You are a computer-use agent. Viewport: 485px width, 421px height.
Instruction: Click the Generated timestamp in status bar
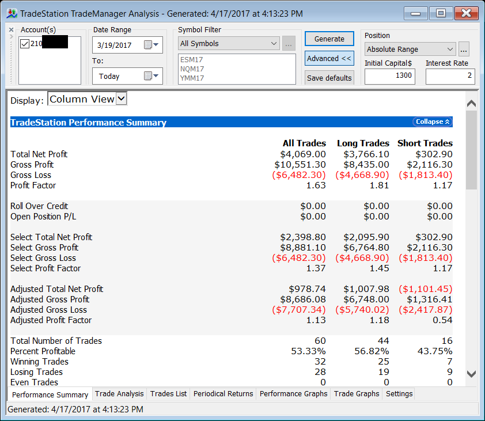(75, 409)
